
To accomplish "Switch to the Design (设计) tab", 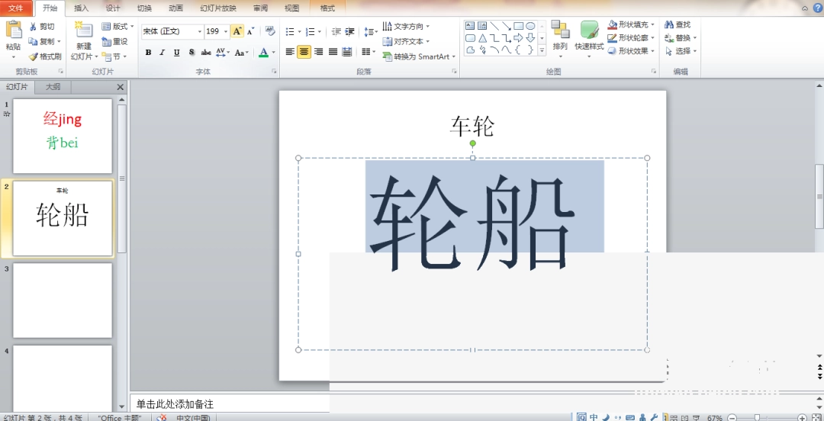I will pos(113,8).
